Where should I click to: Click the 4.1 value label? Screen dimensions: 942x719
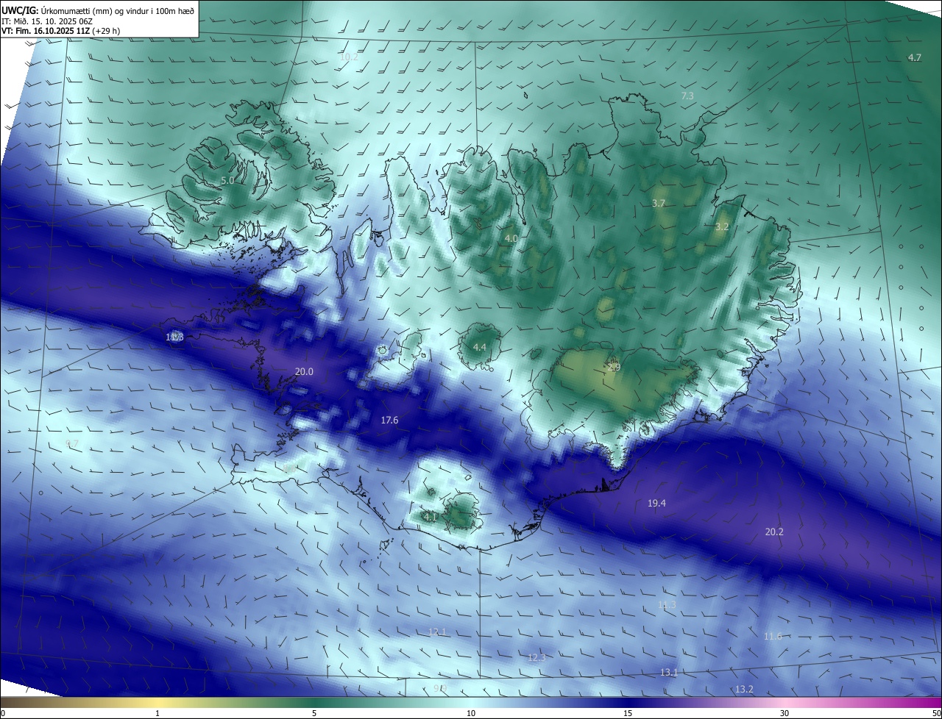(x=431, y=518)
